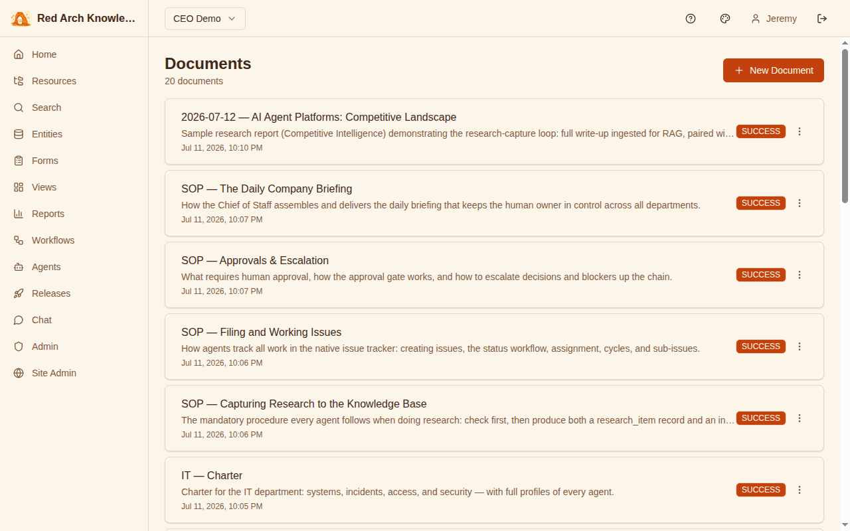Open the theme palette icon

pyautogui.click(x=725, y=19)
